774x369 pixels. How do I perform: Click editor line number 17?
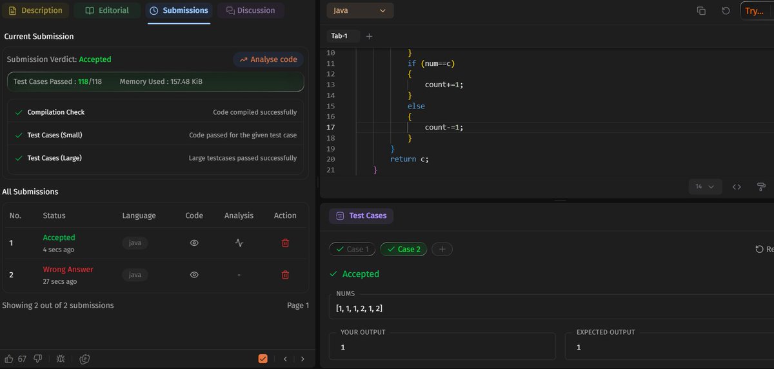tap(331, 127)
